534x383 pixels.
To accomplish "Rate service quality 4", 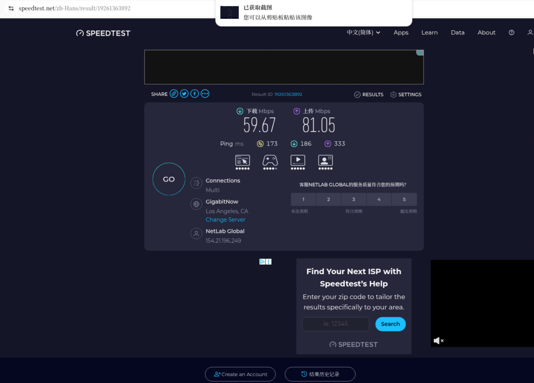I will 379,200.
